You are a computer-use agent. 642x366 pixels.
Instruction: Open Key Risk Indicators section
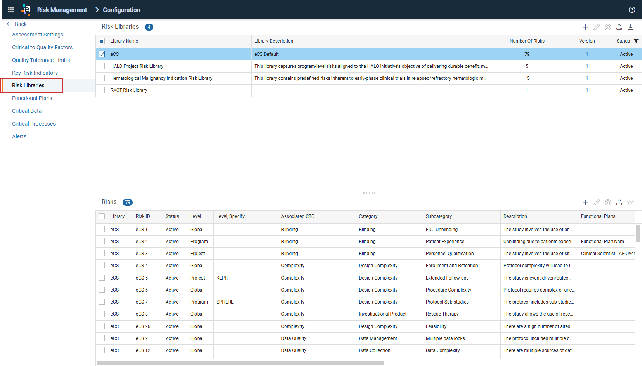point(35,73)
